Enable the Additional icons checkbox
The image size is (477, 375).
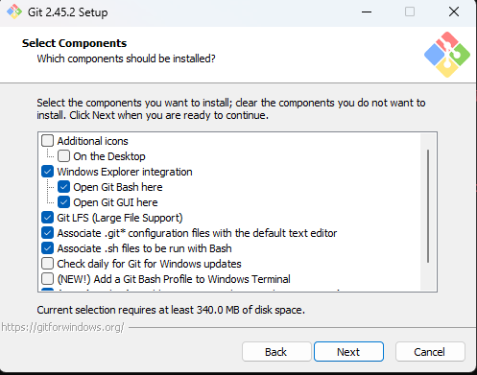click(x=48, y=141)
